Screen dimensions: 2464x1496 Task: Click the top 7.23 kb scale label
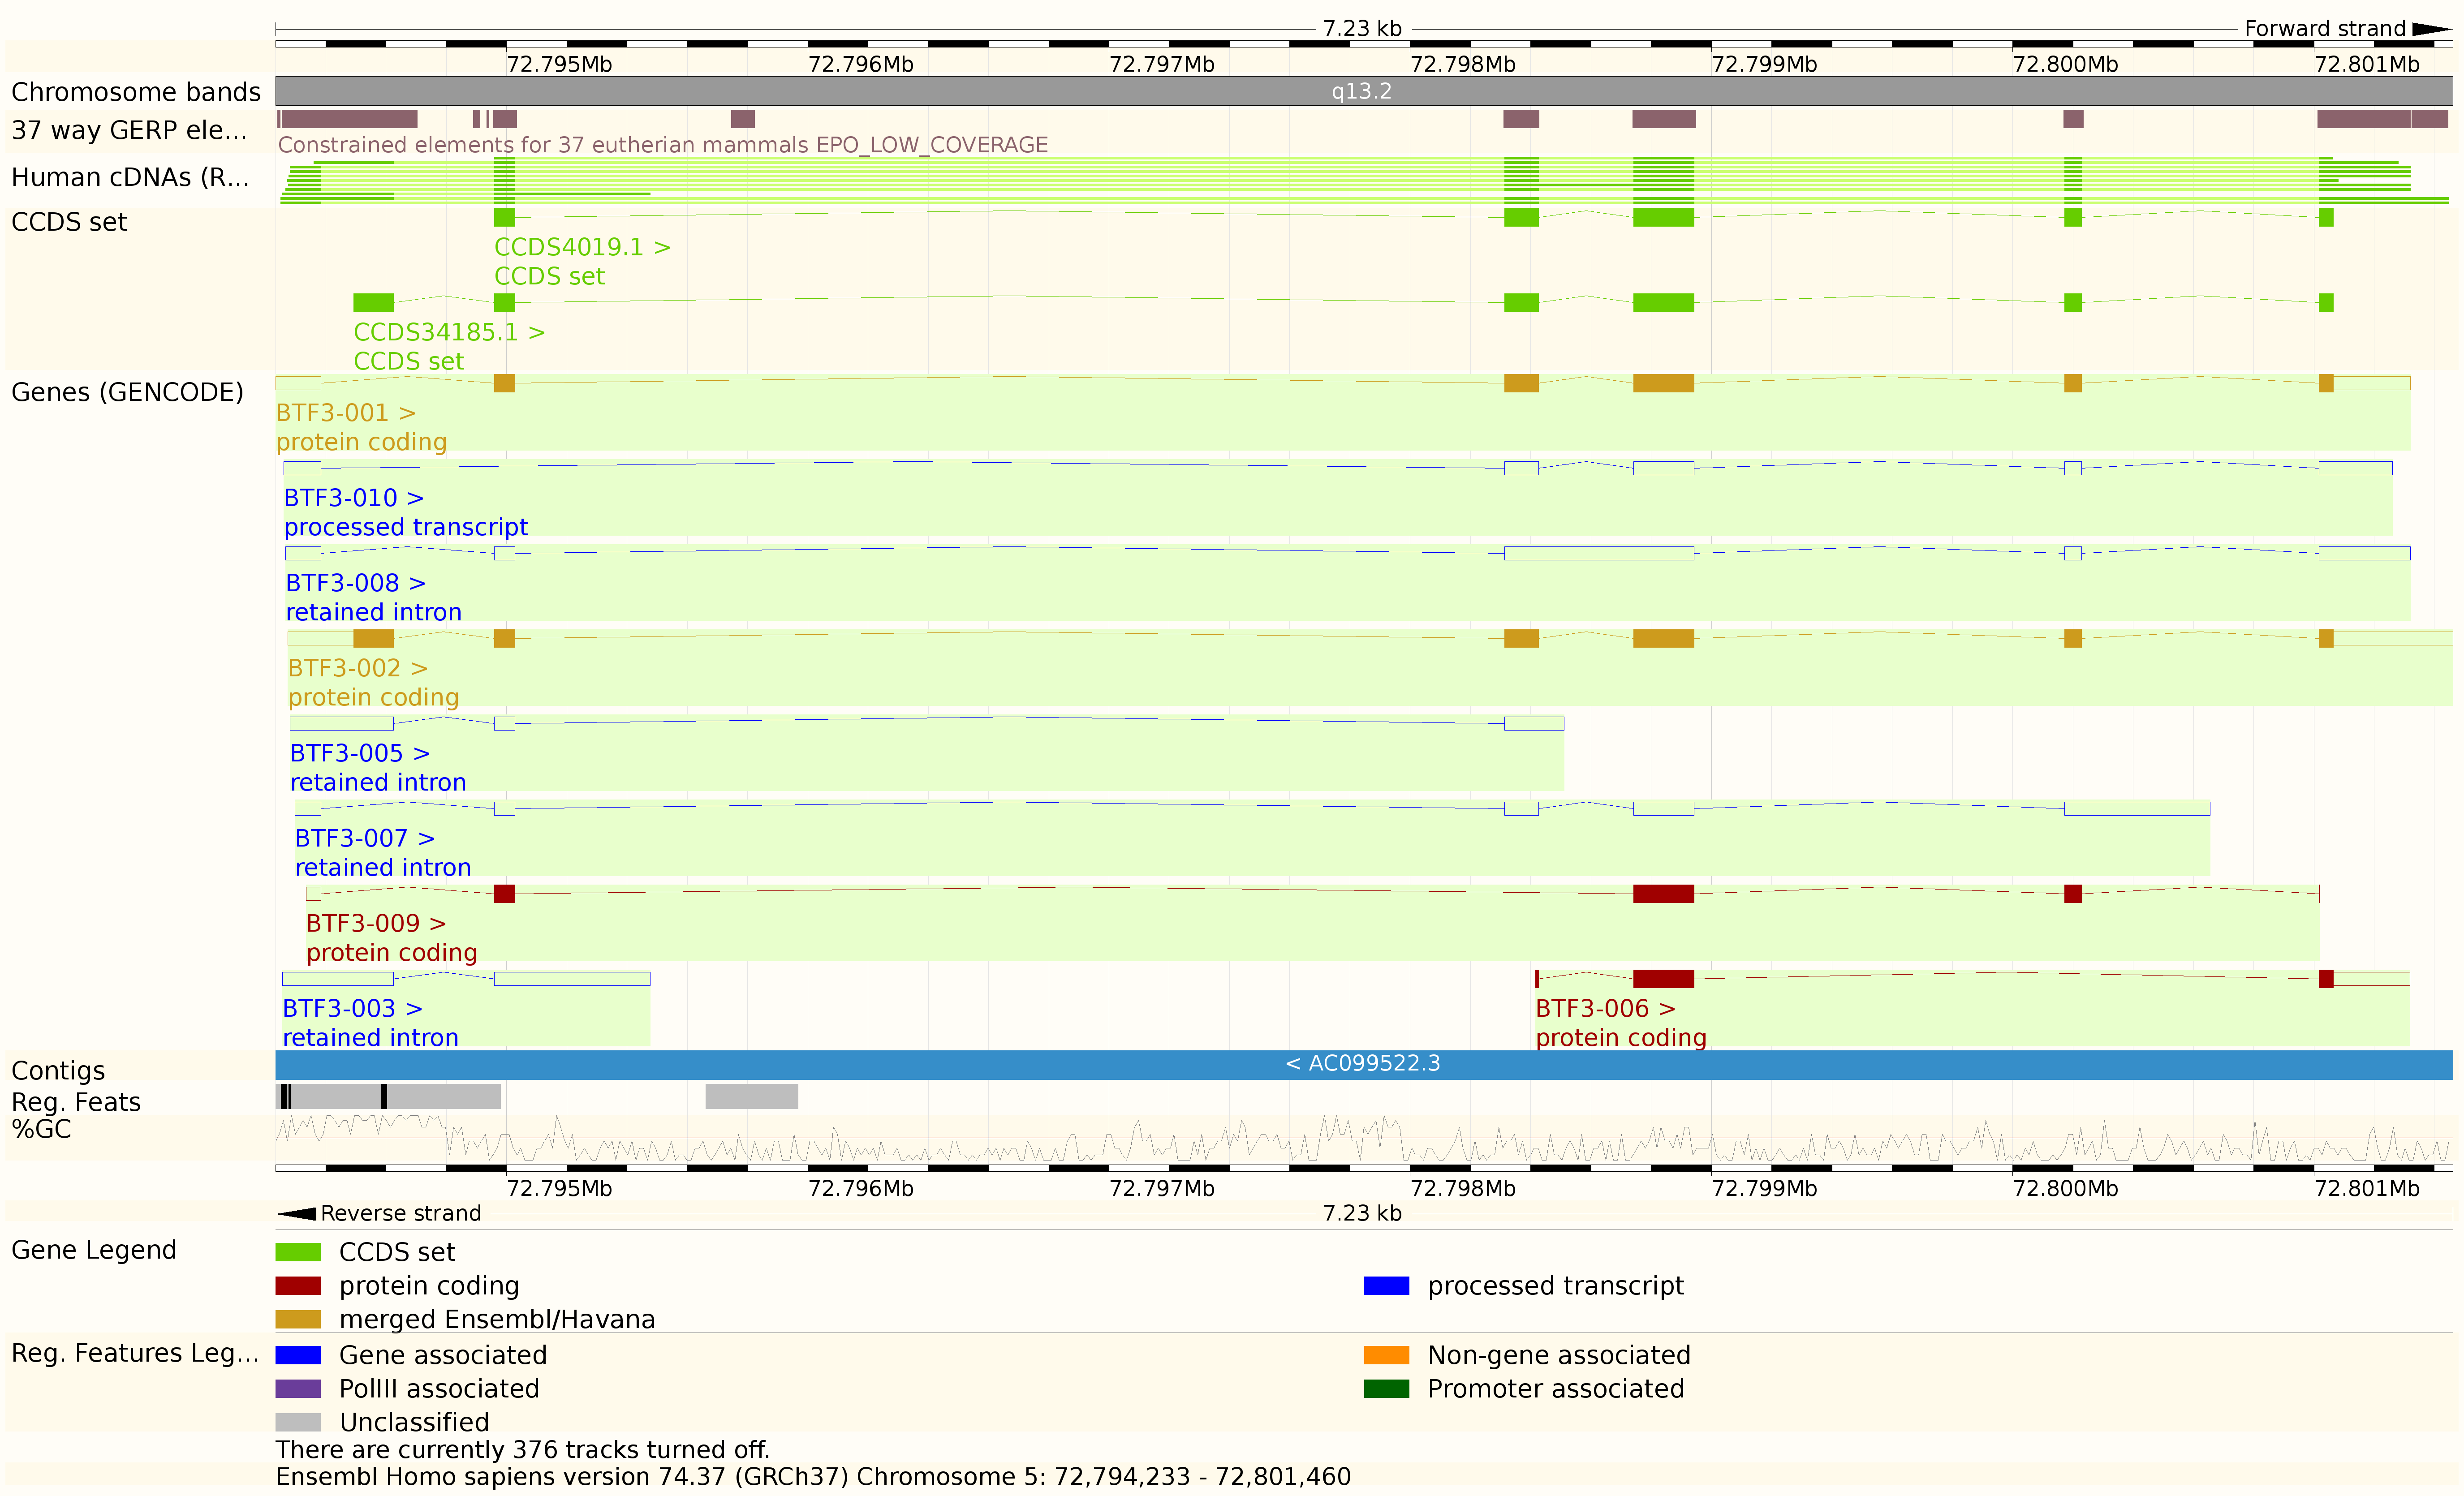tap(1363, 29)
